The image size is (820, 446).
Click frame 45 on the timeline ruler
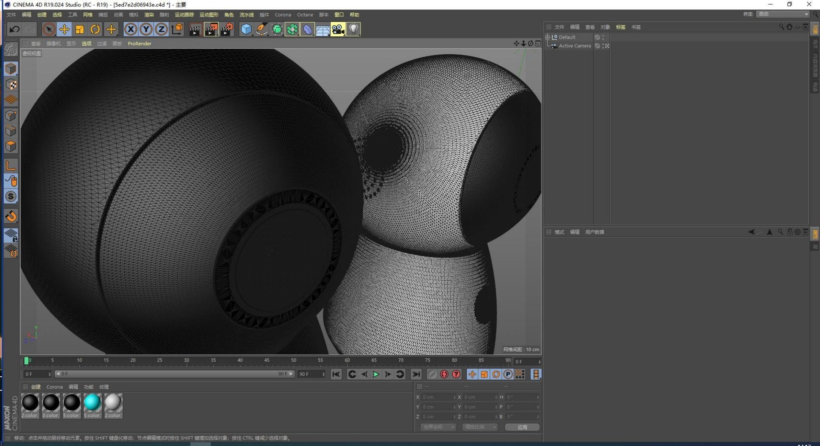[267, 361]
